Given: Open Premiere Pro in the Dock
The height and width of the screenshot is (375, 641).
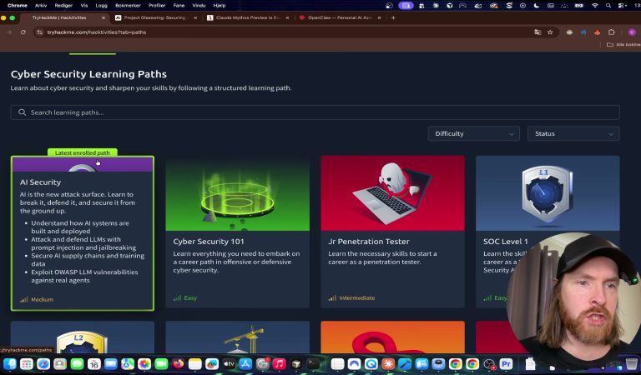Looking at the screenshot, I should coord(506,363).
